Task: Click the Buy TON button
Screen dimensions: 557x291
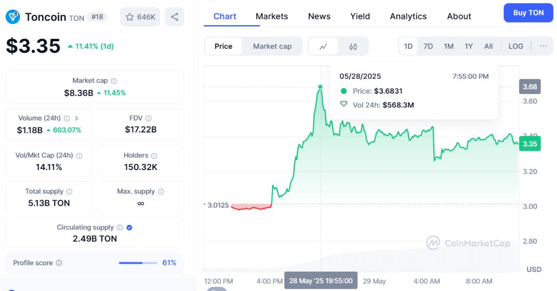Action: (x=528, y=13)
